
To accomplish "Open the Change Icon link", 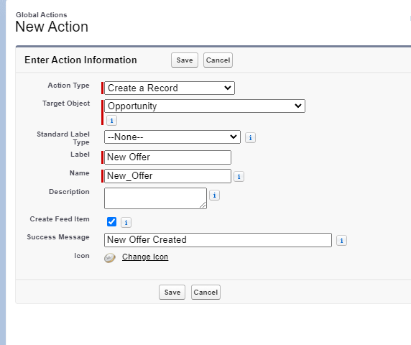I will 145,257.
